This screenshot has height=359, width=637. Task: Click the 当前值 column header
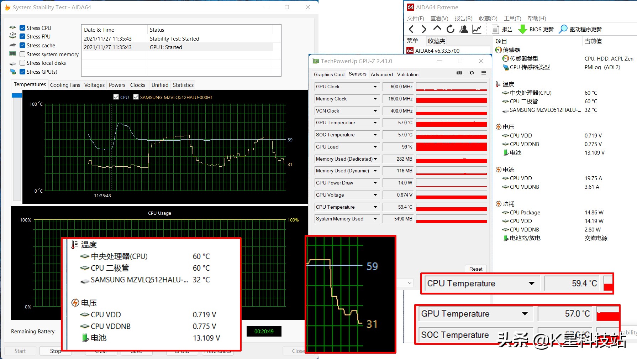(x=593, y=41)
